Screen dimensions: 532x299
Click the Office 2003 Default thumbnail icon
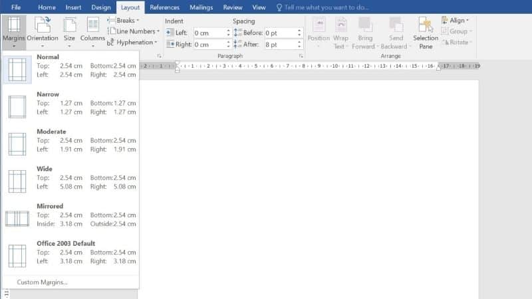pyautogui.click(x=17, y=256)
